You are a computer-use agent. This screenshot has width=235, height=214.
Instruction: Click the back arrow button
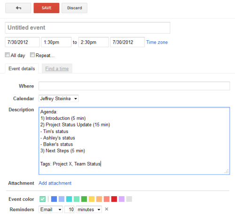pyautogui.click(x=18, y=8)
